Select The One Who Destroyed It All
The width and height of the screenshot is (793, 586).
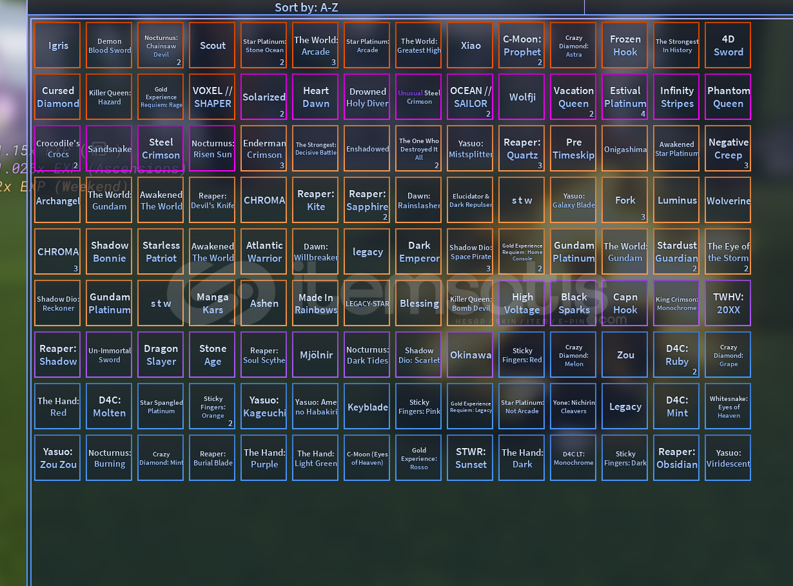419,149
